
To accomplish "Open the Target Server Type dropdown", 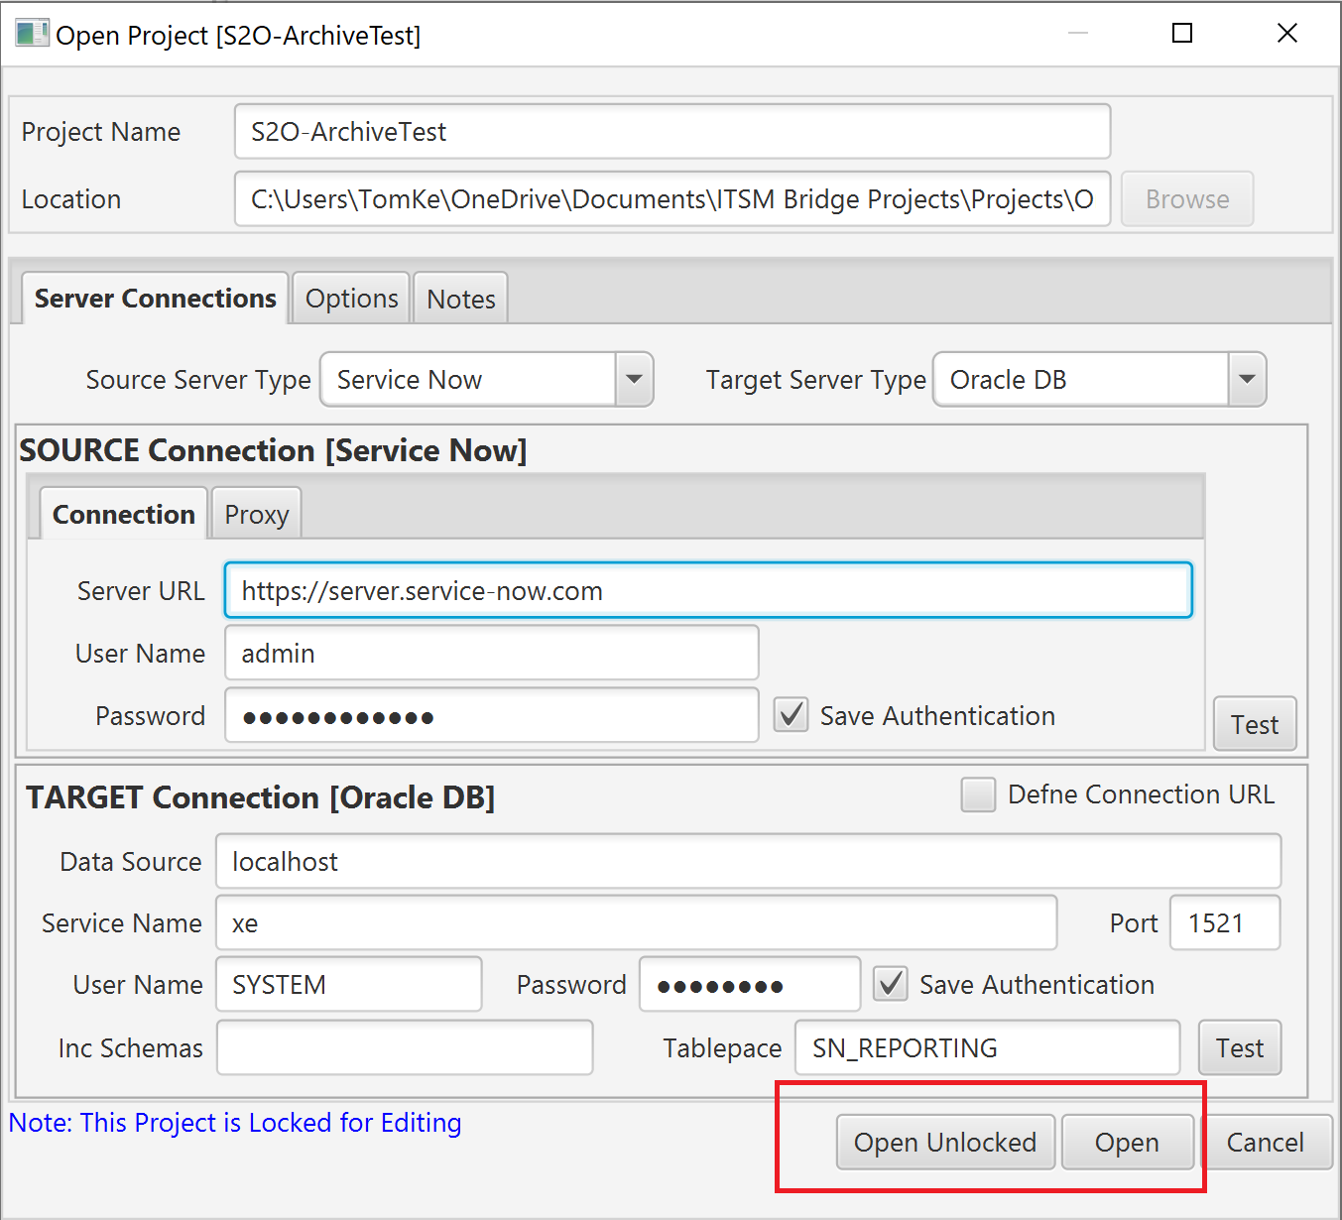I will click(1248, 379).
